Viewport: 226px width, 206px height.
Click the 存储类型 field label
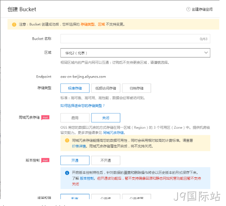click(x=44, y=88)
